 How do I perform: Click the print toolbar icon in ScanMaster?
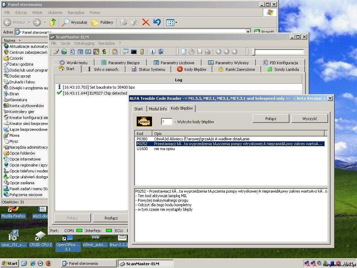coord(208,52)
